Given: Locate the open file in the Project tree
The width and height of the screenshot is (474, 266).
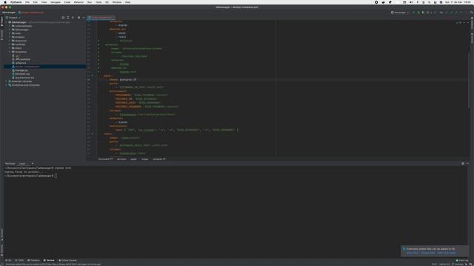Looking at the screenshot, I should click(x=63, y=18).
